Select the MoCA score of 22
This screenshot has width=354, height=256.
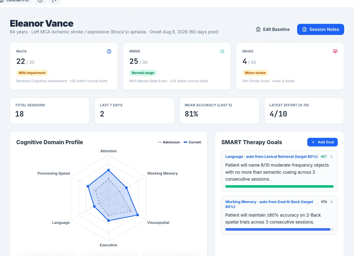click(21, 62)
